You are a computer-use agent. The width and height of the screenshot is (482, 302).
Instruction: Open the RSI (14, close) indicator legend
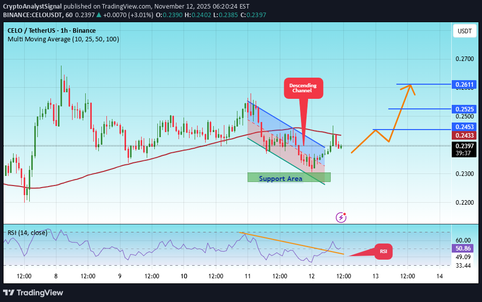[x=27, y=232]
